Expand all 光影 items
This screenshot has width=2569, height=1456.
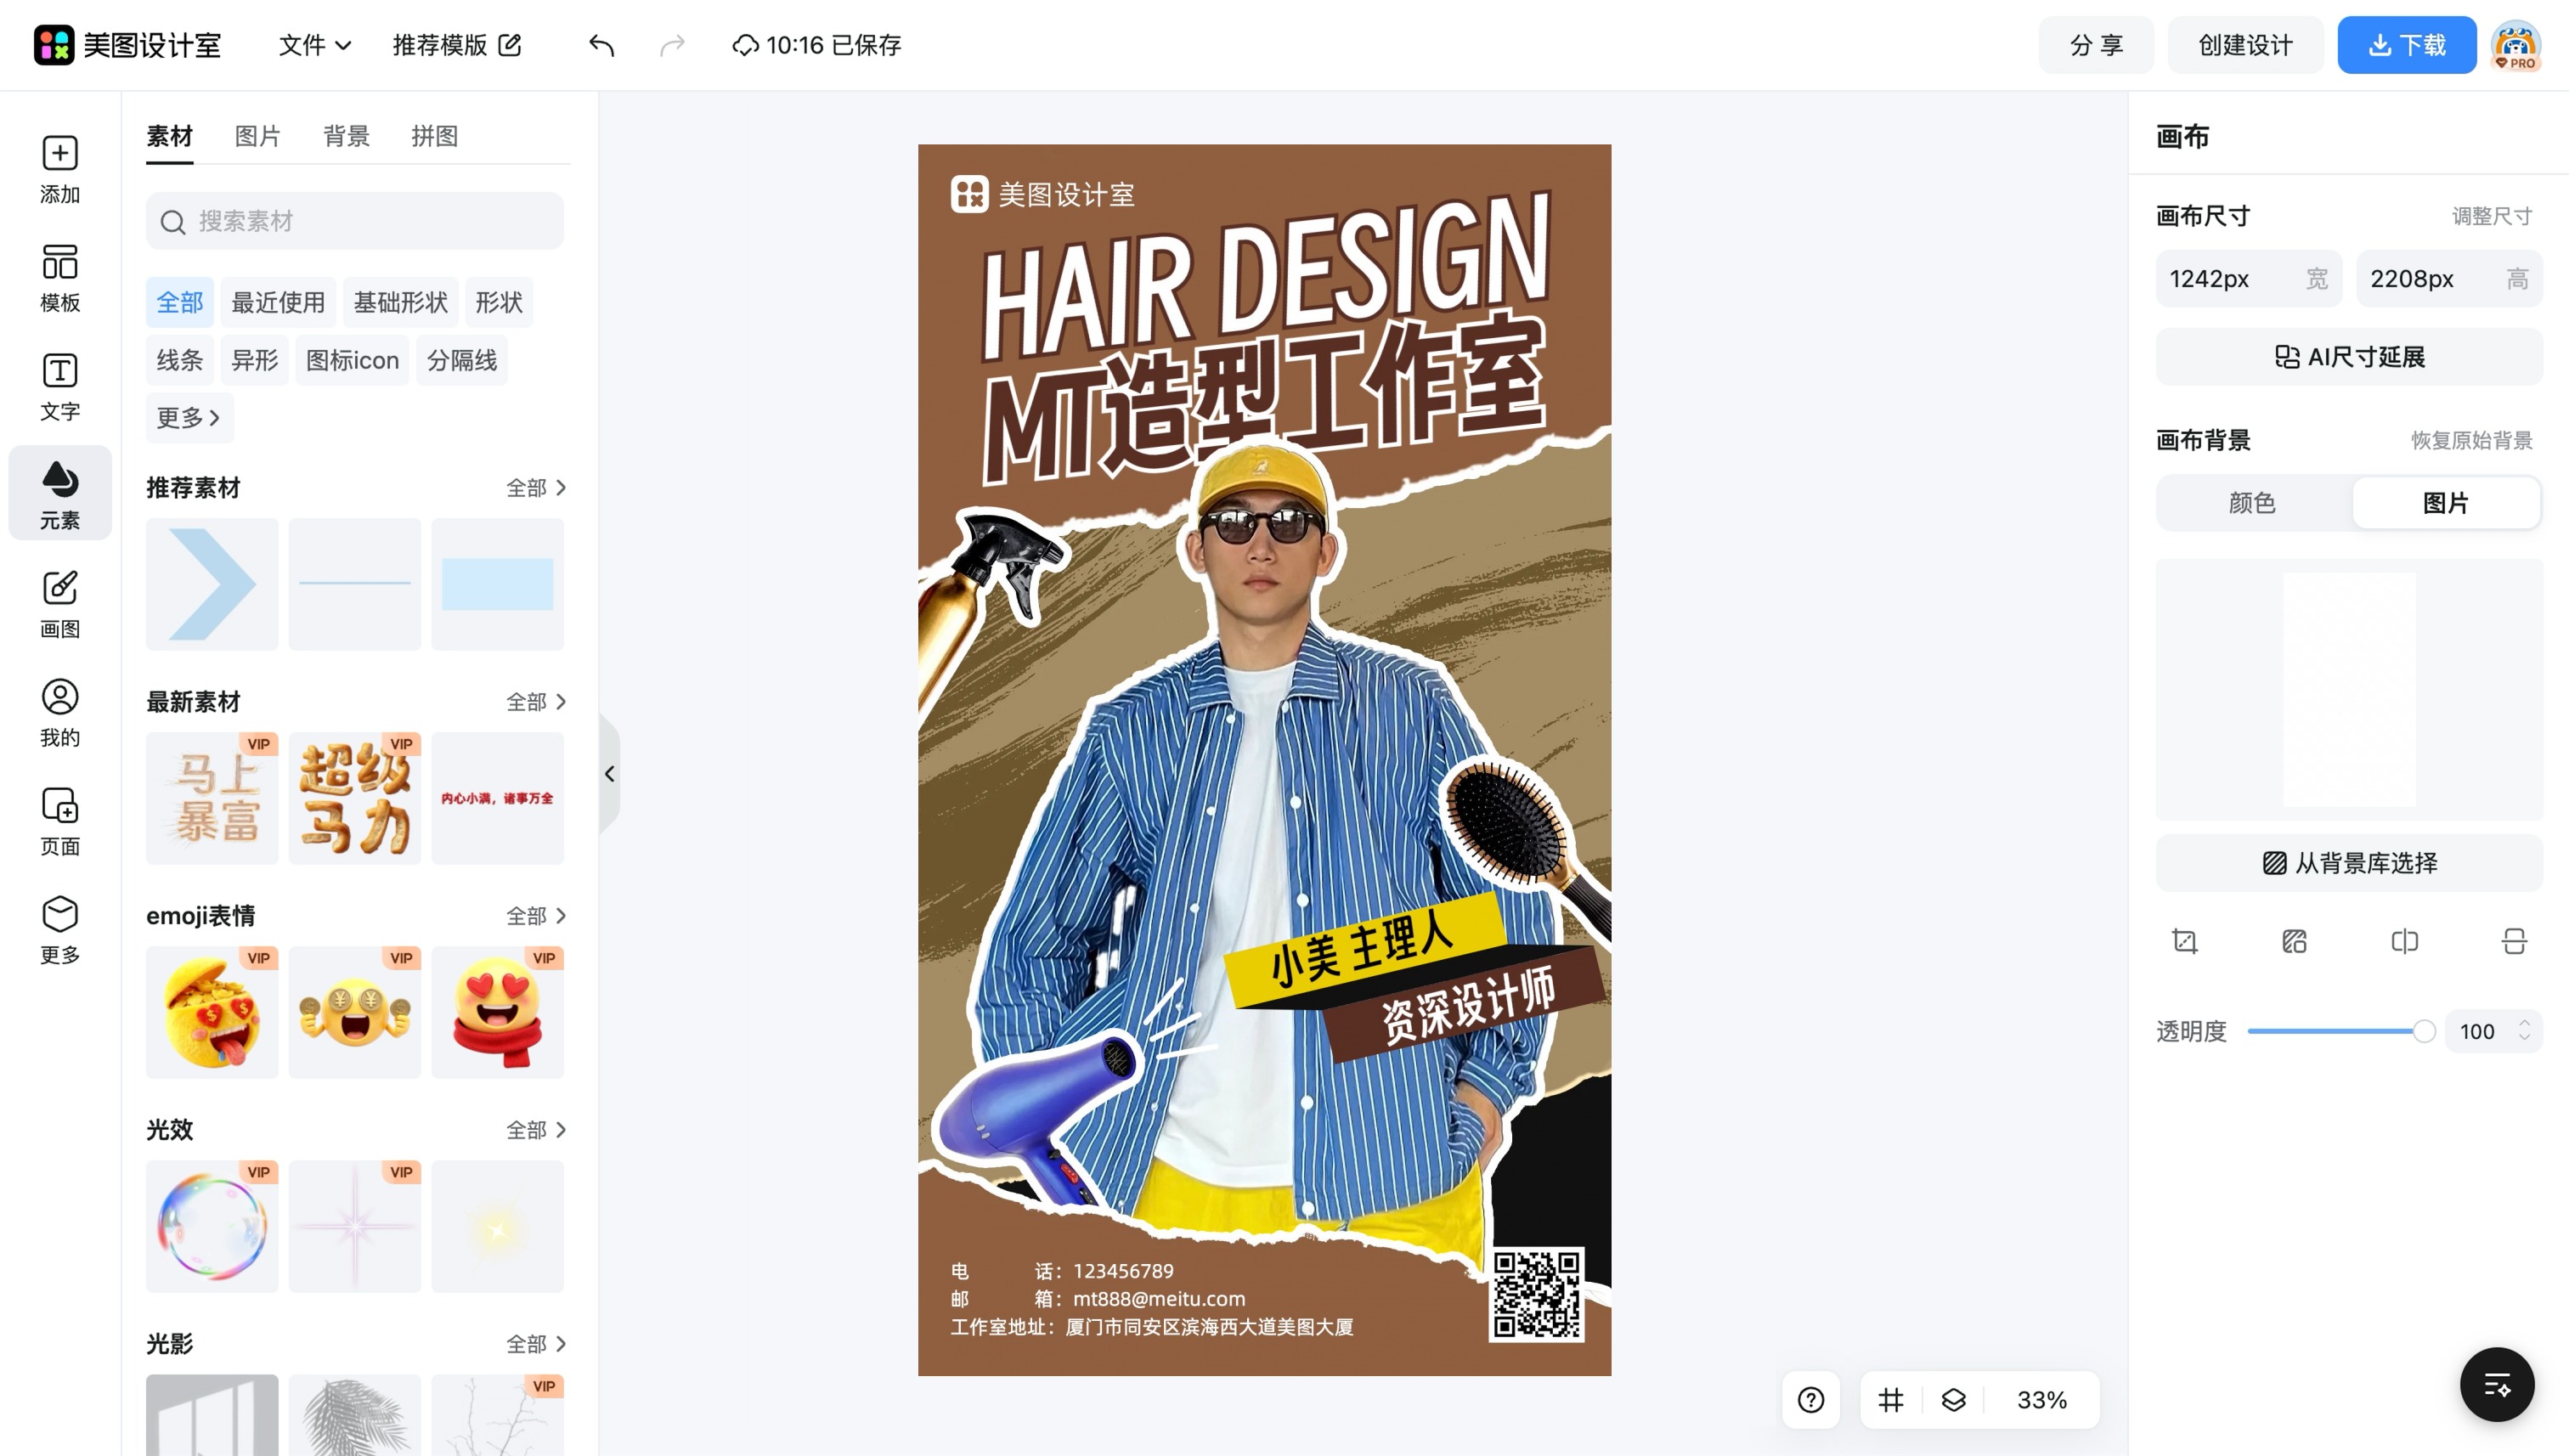click(536, 1344)
